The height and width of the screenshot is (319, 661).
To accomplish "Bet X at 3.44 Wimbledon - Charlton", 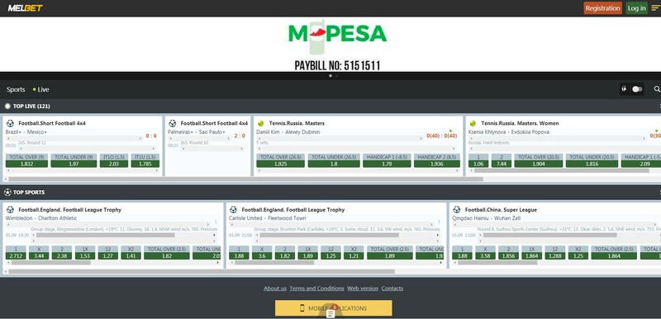I will click(38, 253).
